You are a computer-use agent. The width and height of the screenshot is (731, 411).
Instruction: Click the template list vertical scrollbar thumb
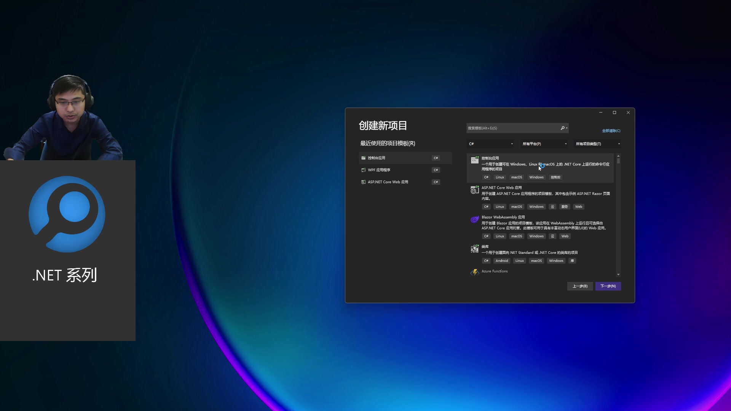[618, 161]
